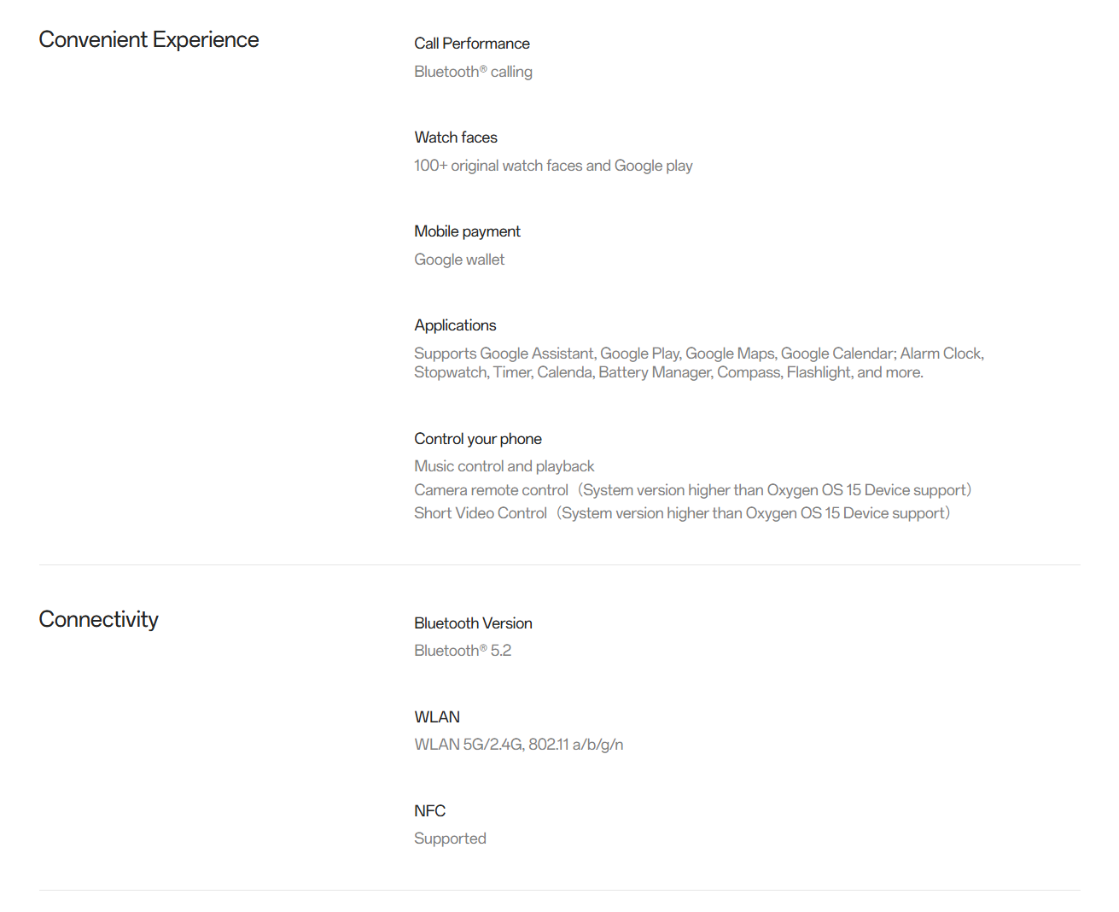Click the Connectivity section heading
This screenshot has height=912, width=1119.
[x=98, y=619]
